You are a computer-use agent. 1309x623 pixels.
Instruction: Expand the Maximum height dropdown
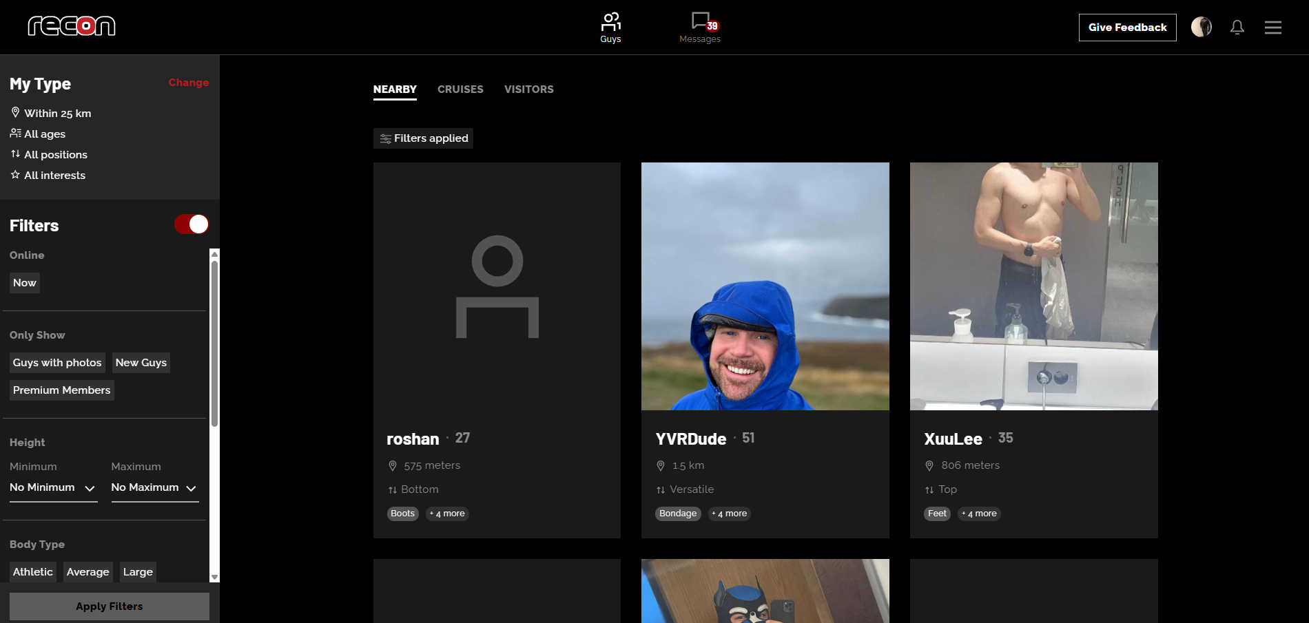154,487
